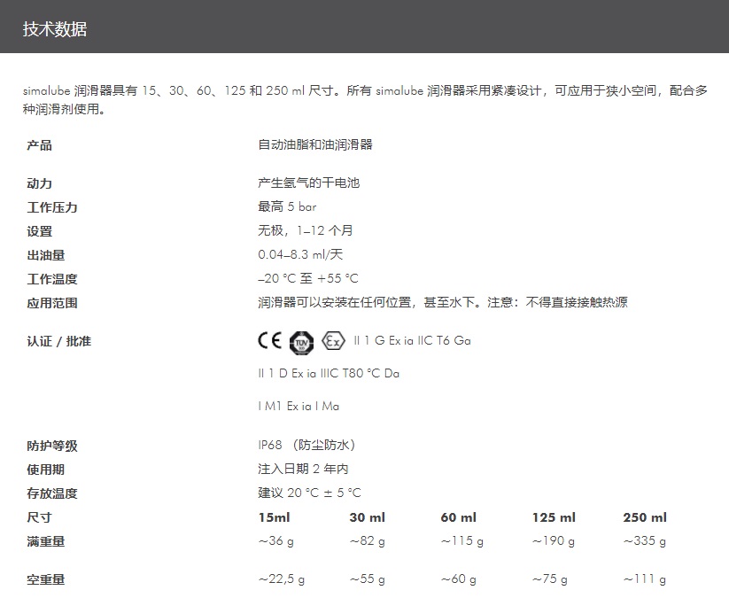
Task: Select the 满重量 row label
Action: pyautogui.click(x=45, y=541)
